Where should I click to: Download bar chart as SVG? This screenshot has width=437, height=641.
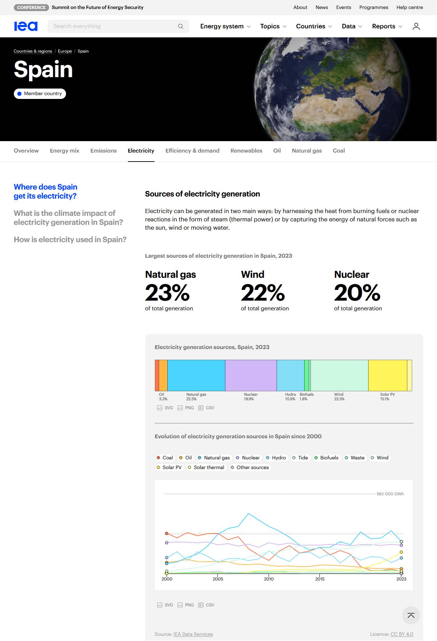point(165,408)
